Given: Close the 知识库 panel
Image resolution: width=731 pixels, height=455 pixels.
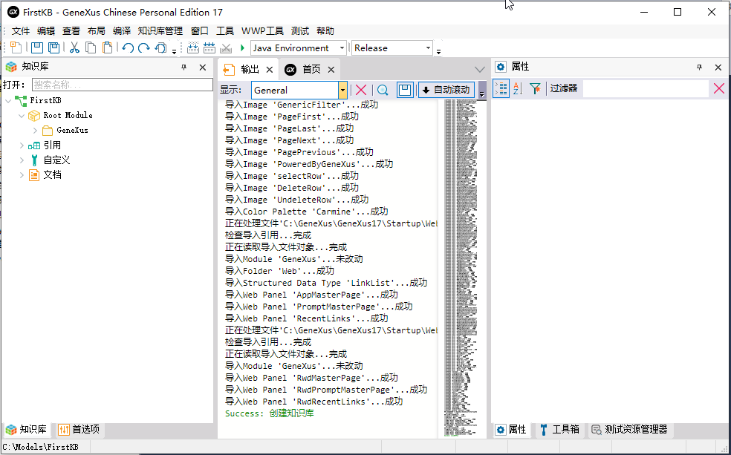Looking at the screenshot, I should (202, 68).
